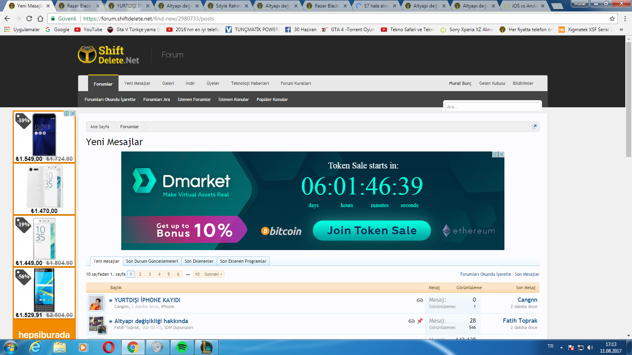Click Forumları Ara in the subnav
Screen dimensions: 632x355
pyautogui.click(x=156, y=99)
